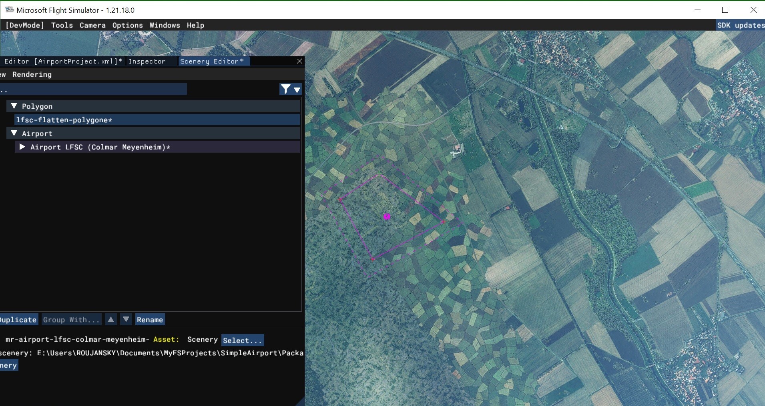
Task: Open the Rendering menu in Scenery Editor
Action: [x=32, y=74]
